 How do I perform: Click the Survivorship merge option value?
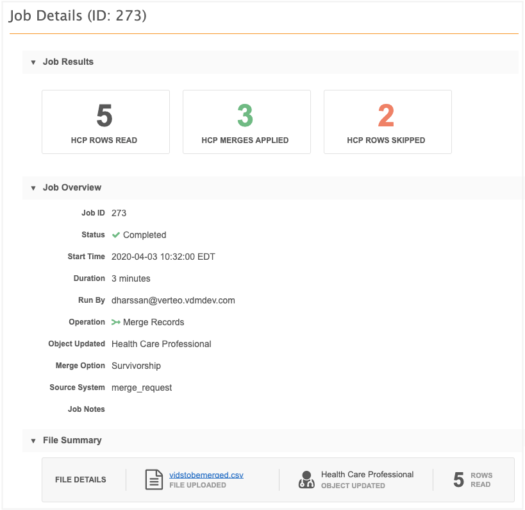136,366
